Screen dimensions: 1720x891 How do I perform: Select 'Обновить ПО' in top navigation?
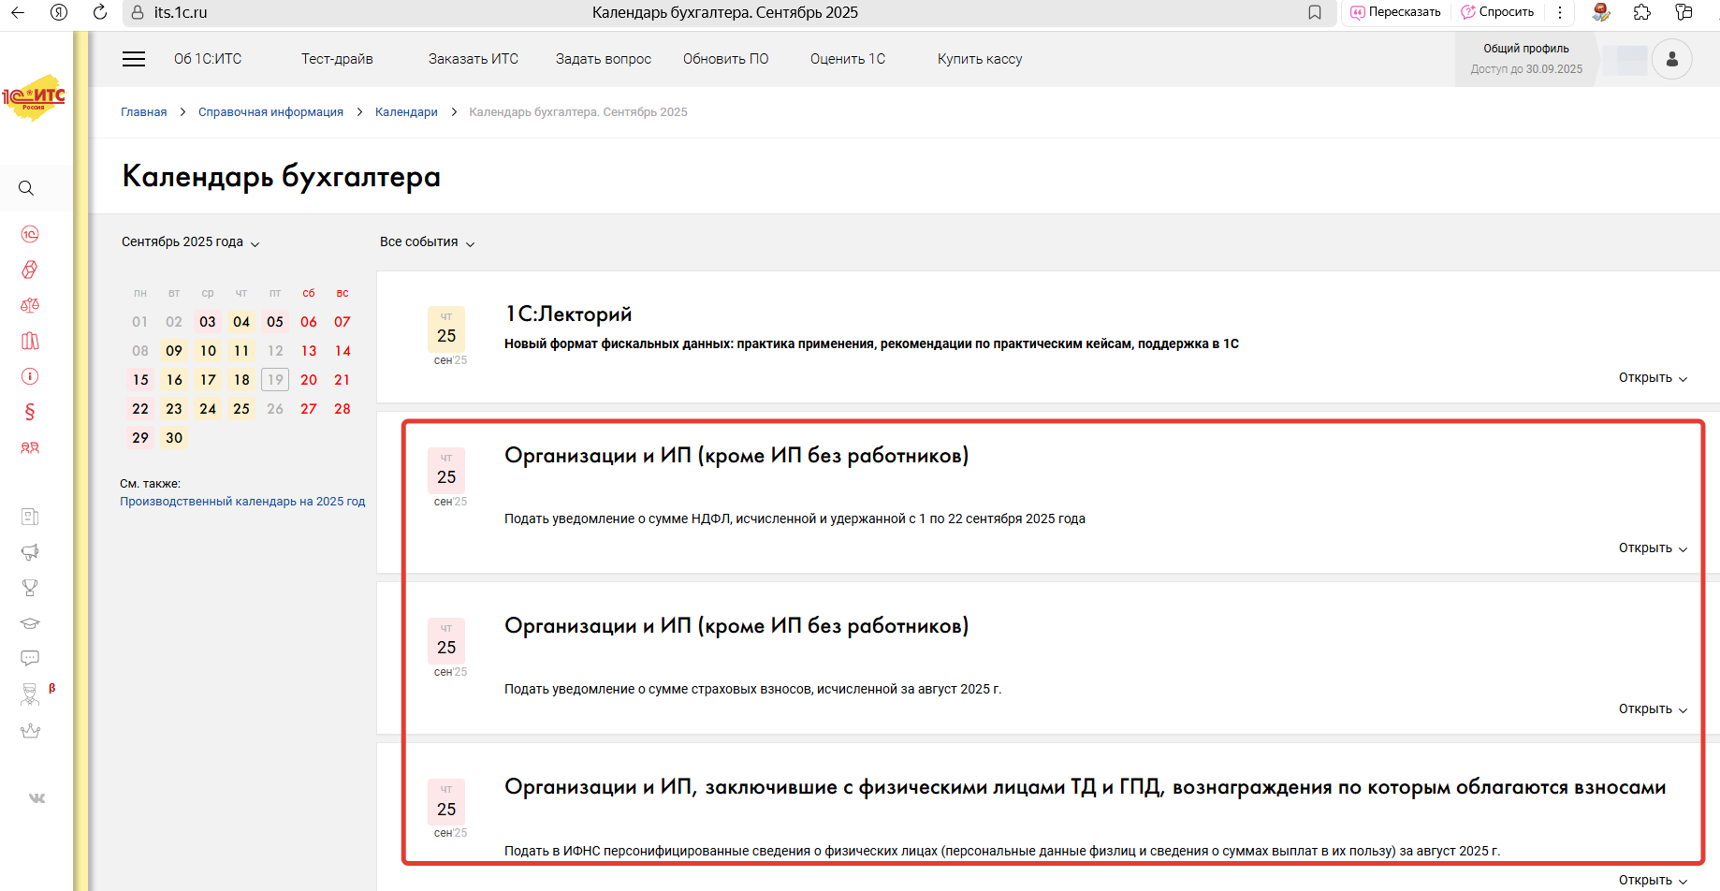click(725, 59)
